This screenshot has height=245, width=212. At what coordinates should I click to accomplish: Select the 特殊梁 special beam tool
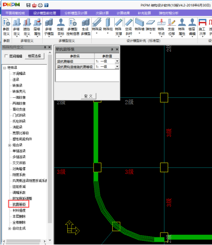(x=97, y=24)
